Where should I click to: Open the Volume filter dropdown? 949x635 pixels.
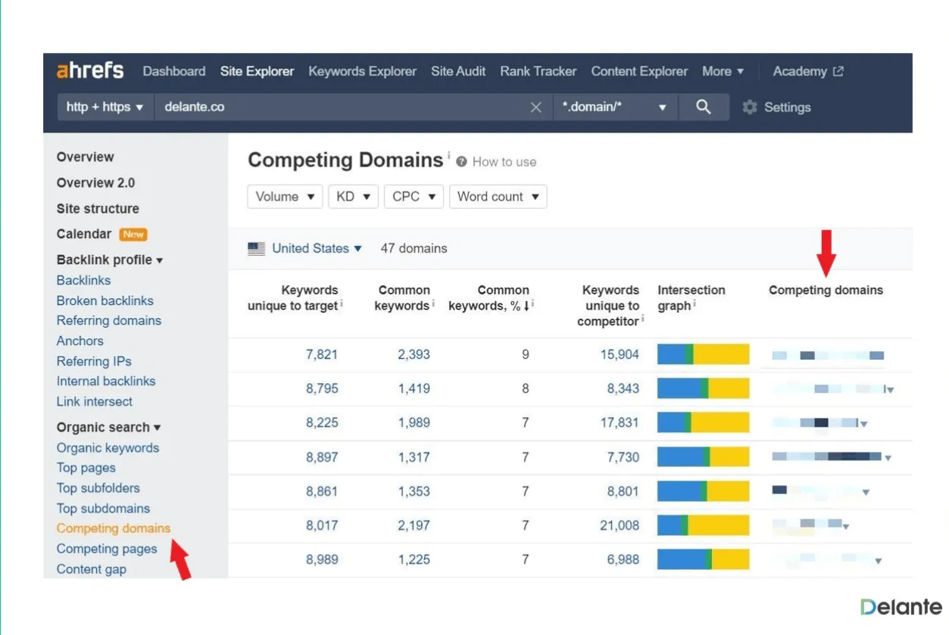(x=285, y=196)
